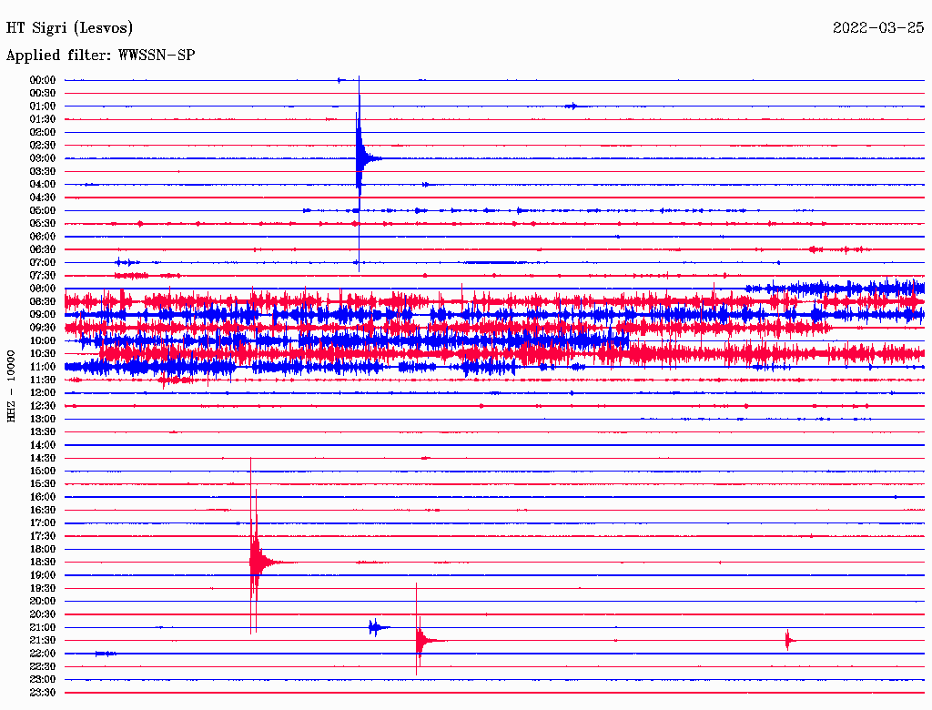Screen dimensions: 932x710
Task: Click the 22:30 time label
Action: [43, 666]
